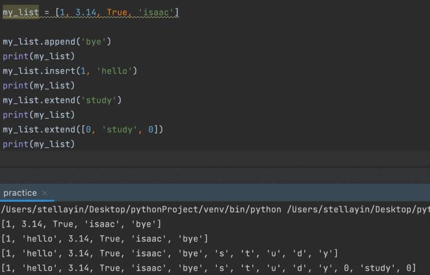Click the my_list.extend([0, 'study', 0]) line

pyautogui.click(x=83, y=130)
